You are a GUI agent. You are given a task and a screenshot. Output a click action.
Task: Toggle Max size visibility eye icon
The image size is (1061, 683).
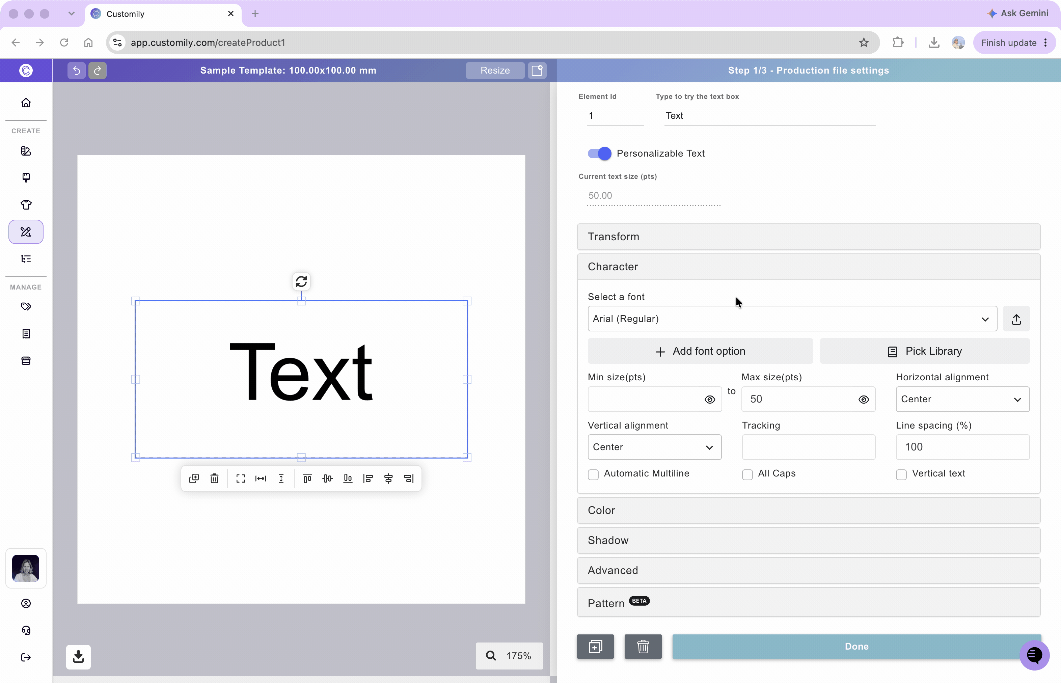point(864,400)
